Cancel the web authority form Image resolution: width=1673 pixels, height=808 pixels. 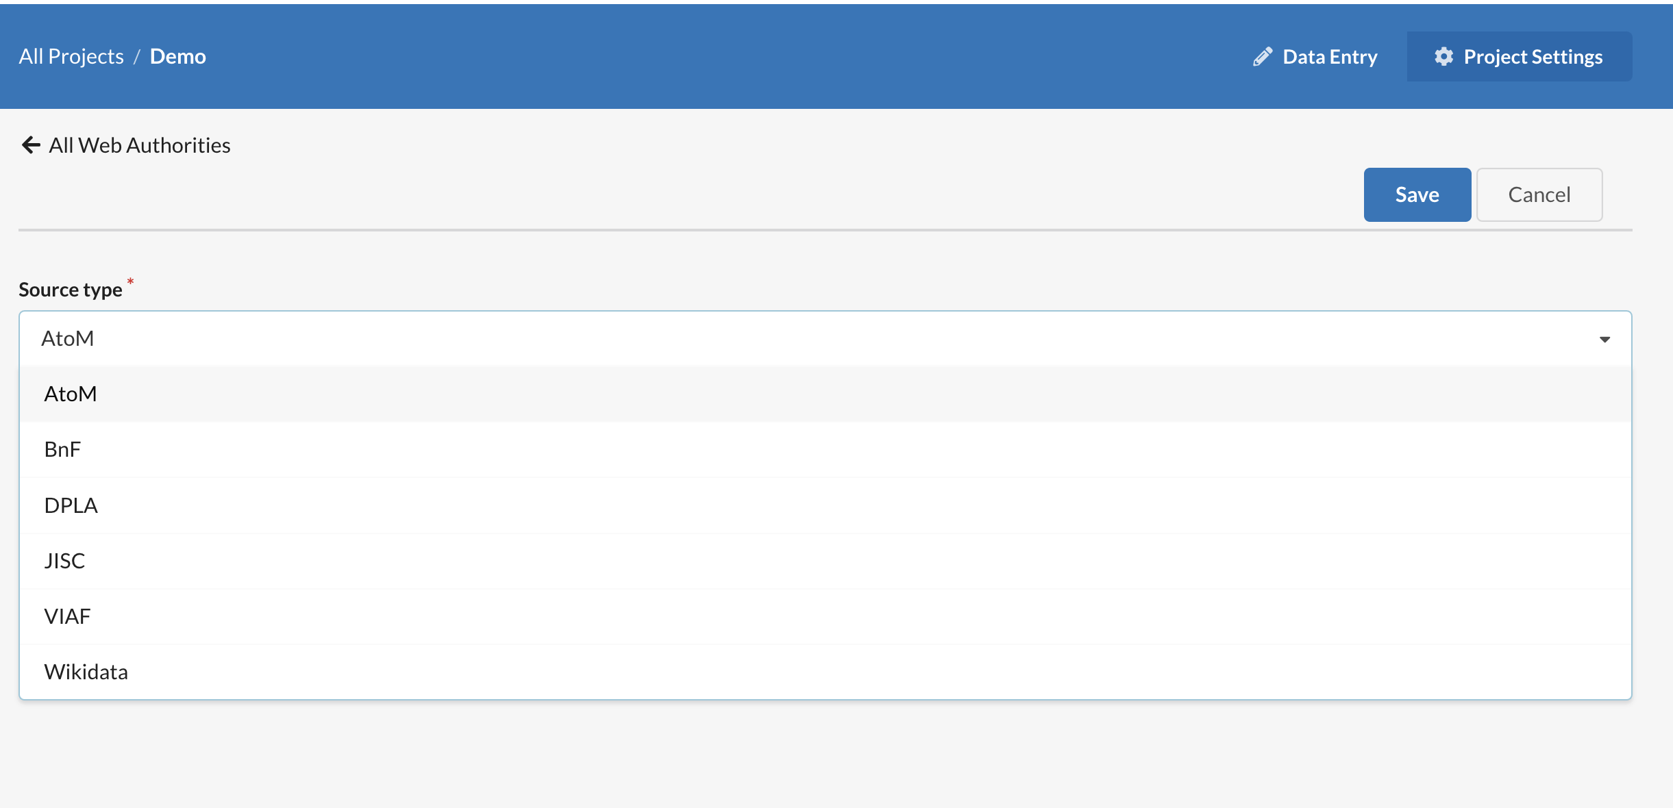tap(1539, 194)
